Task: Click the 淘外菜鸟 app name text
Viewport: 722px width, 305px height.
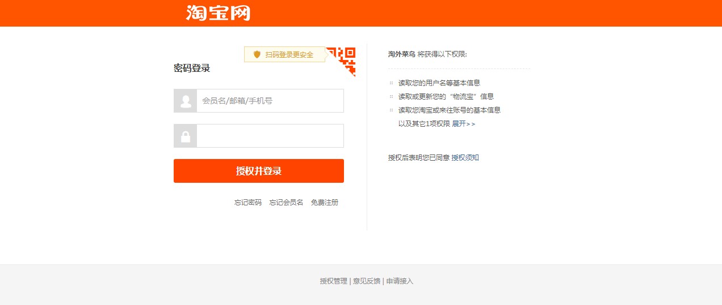Action: (x=402, y=54)
